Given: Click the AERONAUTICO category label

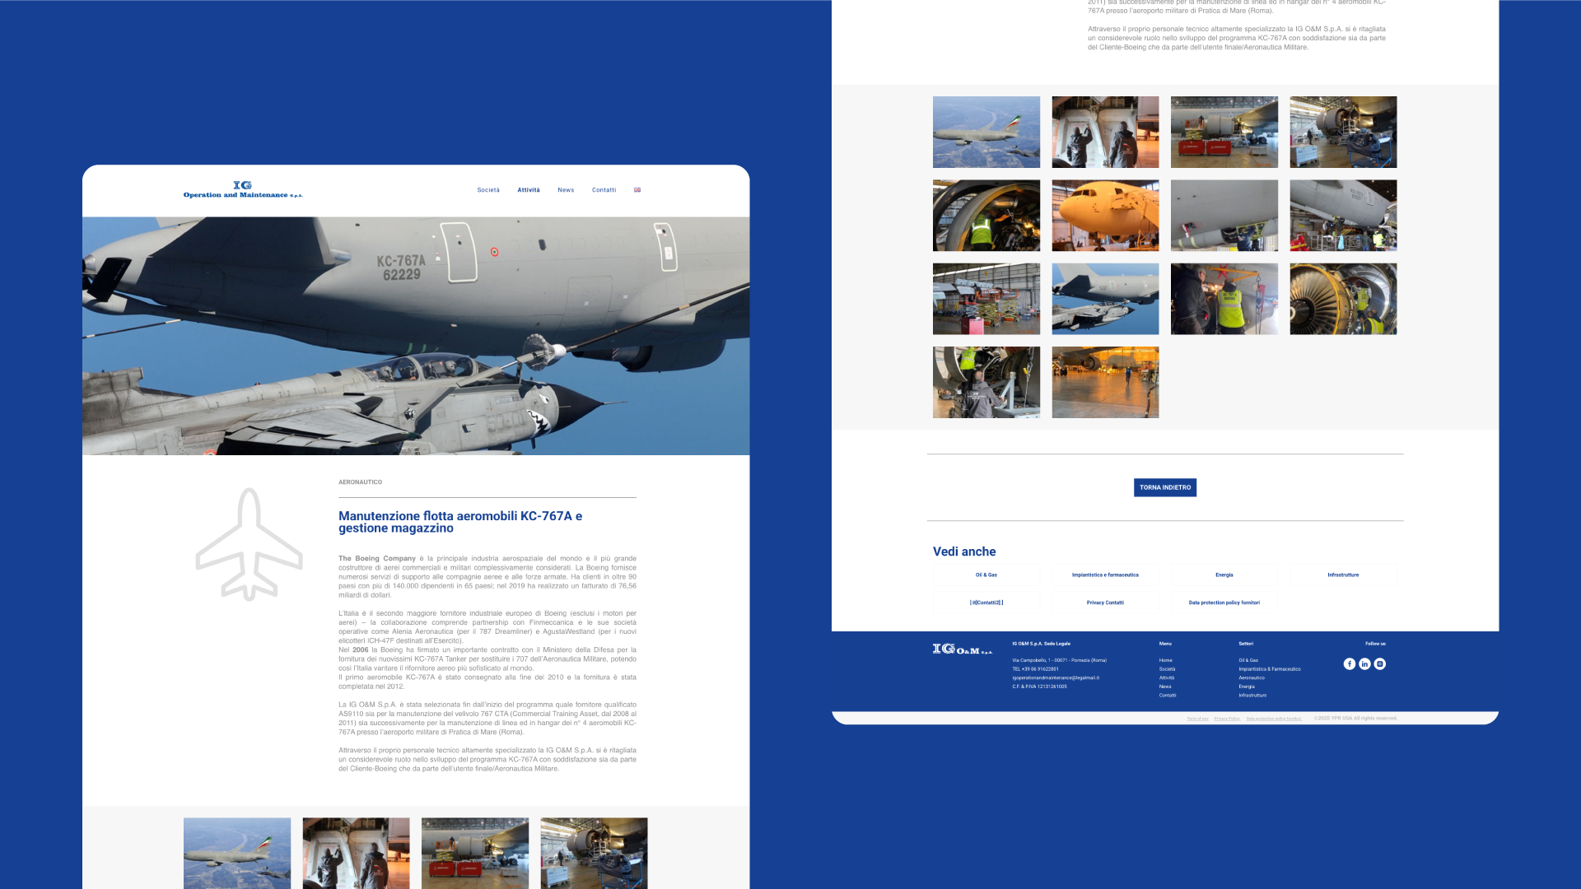Looking at the screenshot, I should (x=360, y=482).
